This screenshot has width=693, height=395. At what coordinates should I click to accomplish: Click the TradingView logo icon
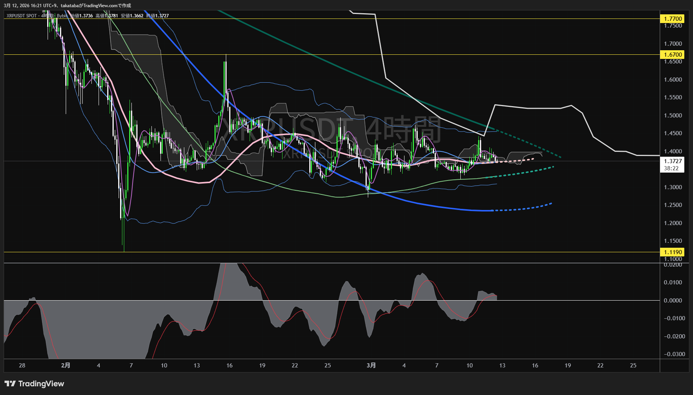click(x=10, y=384)
